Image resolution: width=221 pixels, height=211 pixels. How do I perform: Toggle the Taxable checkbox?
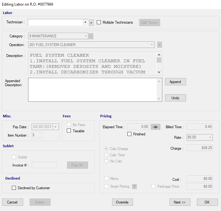coord(69,131)
